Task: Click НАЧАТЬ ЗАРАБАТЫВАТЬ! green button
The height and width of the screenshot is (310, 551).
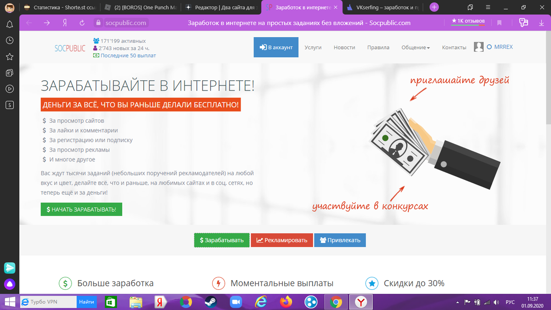Action: point(81,209)
